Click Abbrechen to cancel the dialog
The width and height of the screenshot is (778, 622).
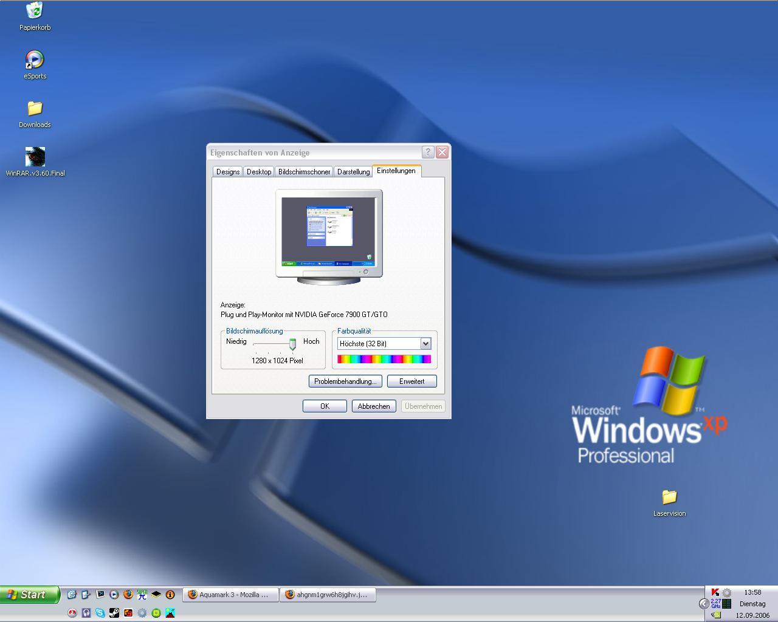coord(374,406)
